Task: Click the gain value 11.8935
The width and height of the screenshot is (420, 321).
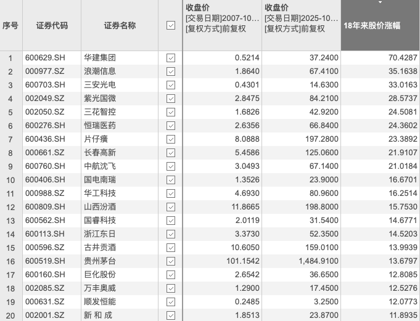Action: click(x=403, y=315)
